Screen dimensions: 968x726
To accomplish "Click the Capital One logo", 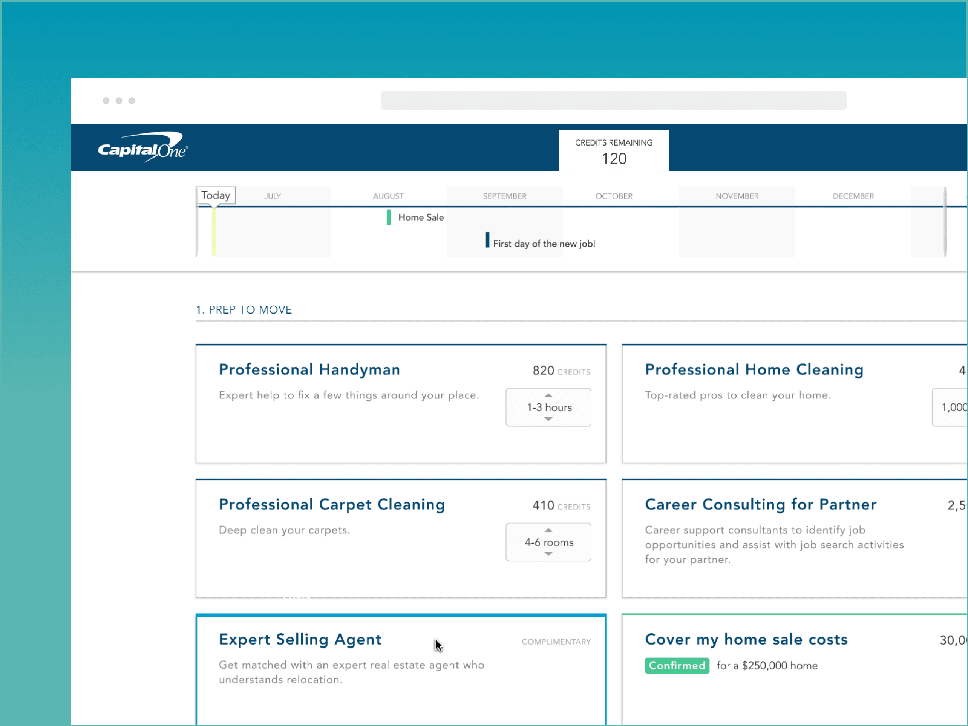I will pos(142,148).
